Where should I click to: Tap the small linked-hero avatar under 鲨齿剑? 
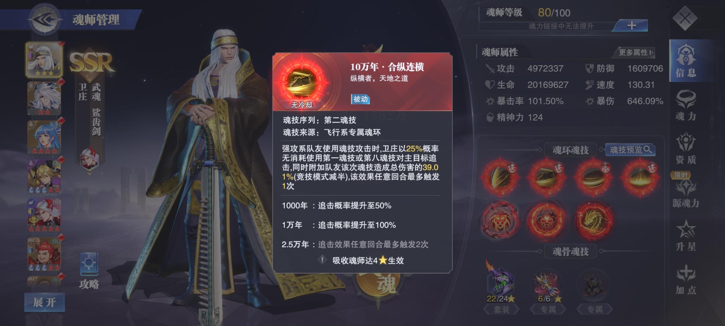click(x=89, y=158)
